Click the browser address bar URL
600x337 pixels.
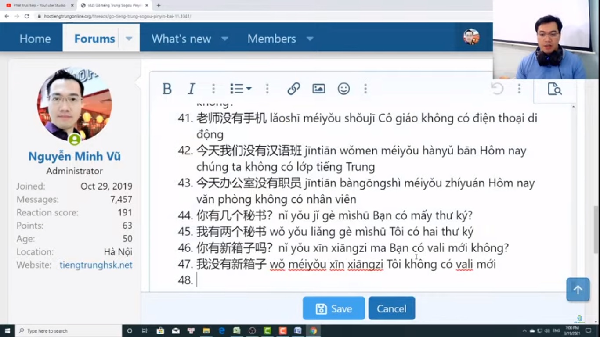click(117, 16)
